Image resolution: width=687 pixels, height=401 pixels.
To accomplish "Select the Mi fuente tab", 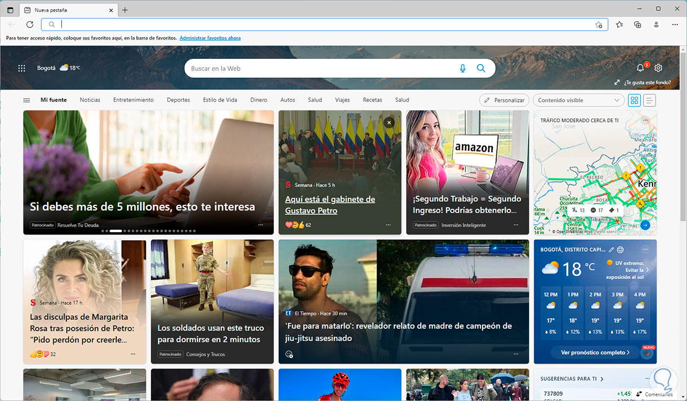I will click(x=53, y=100).
